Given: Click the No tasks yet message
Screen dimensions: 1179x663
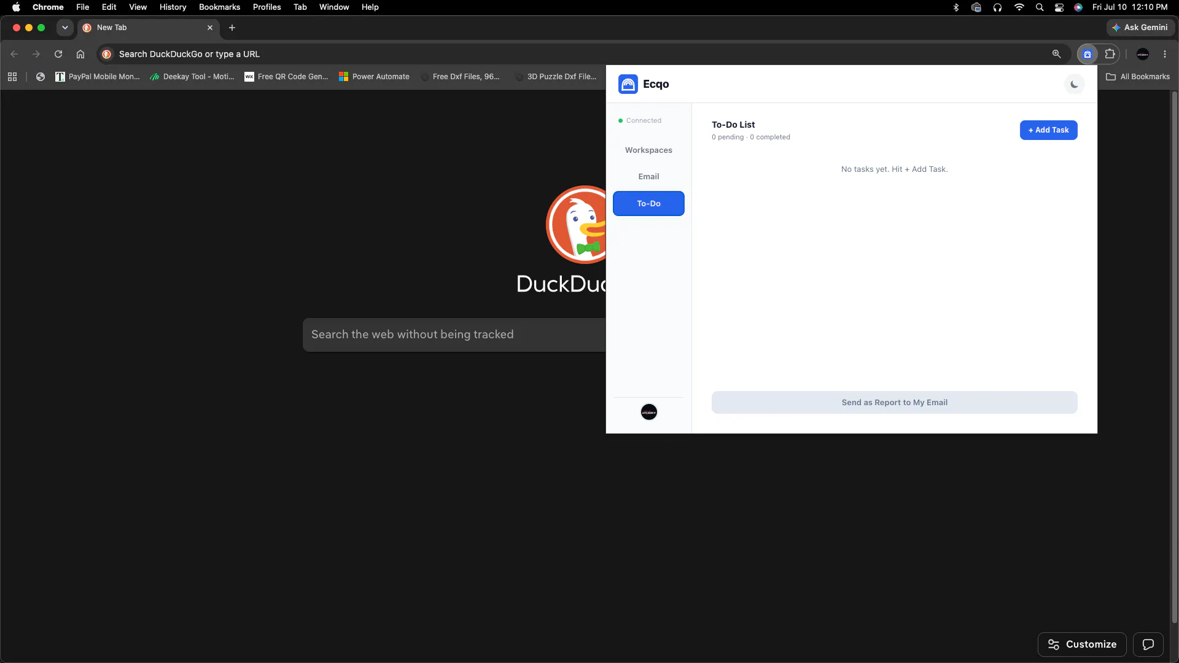Looking at the screenshot, I should tap(894, 169).
